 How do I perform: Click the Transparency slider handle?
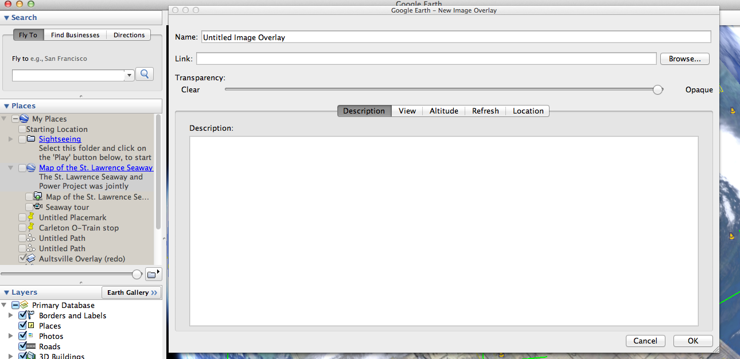[658, 89]
